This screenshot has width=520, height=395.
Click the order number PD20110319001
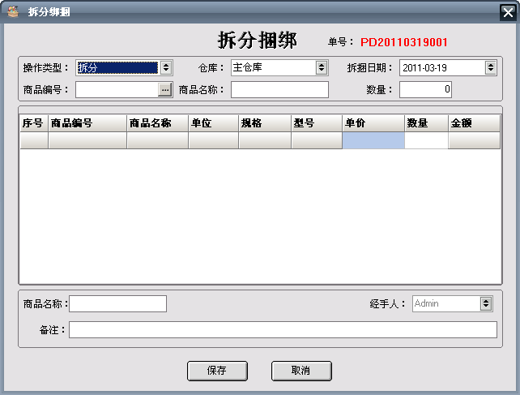[404, 42]
